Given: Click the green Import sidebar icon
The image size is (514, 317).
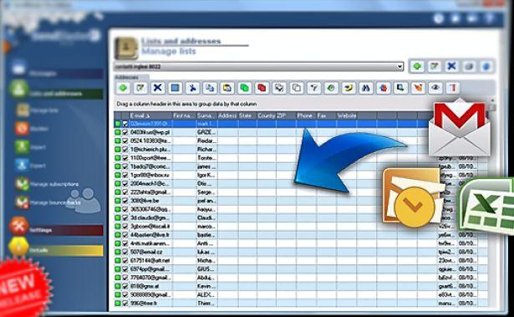Looking at the screenshot, I should pos(23,146).
